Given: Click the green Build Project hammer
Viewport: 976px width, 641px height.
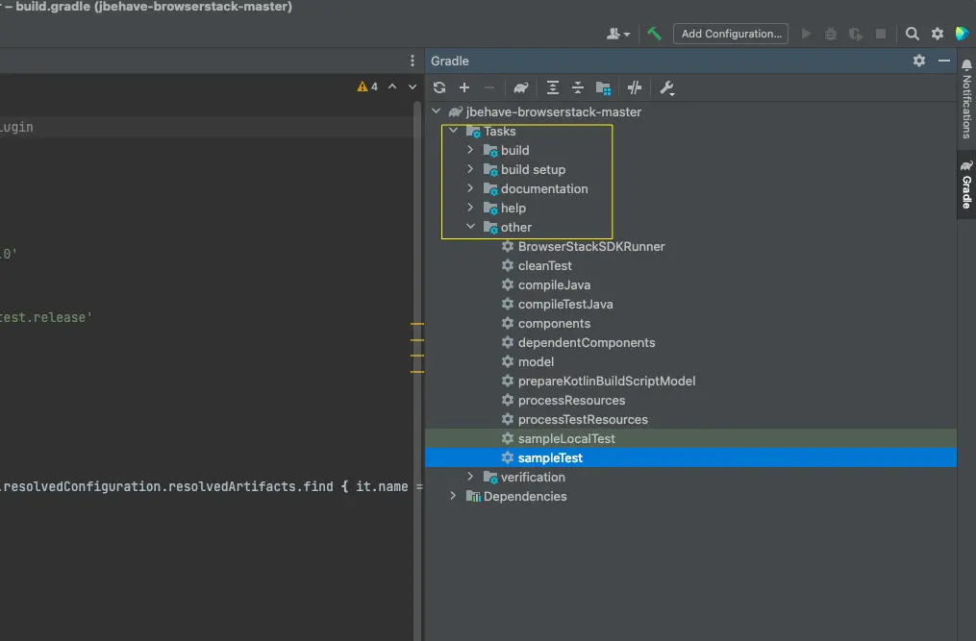Looking at the screenshot, I should 654,34.
